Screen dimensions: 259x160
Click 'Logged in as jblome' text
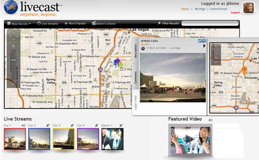click(220, 4)
